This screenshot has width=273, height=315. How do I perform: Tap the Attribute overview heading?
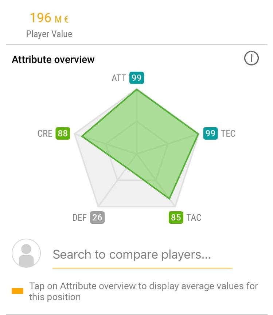click(x=53, y=59)
